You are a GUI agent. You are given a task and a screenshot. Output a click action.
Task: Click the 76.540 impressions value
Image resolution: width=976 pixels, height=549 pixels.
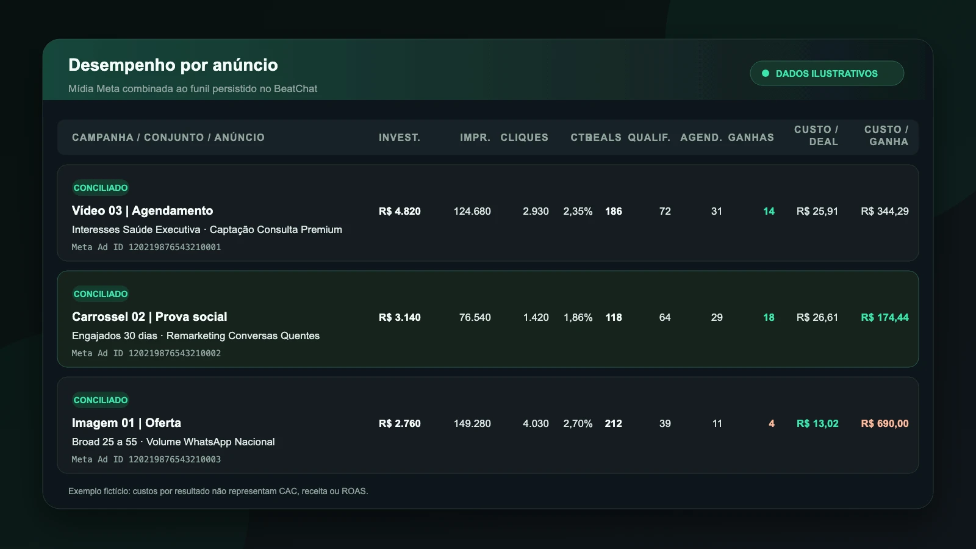pos(475,317)
